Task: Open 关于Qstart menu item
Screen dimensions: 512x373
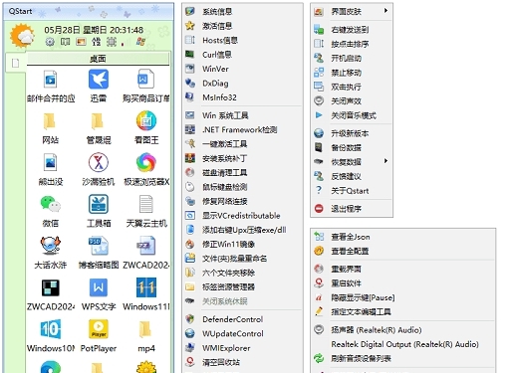Action: tap(352, 191)
